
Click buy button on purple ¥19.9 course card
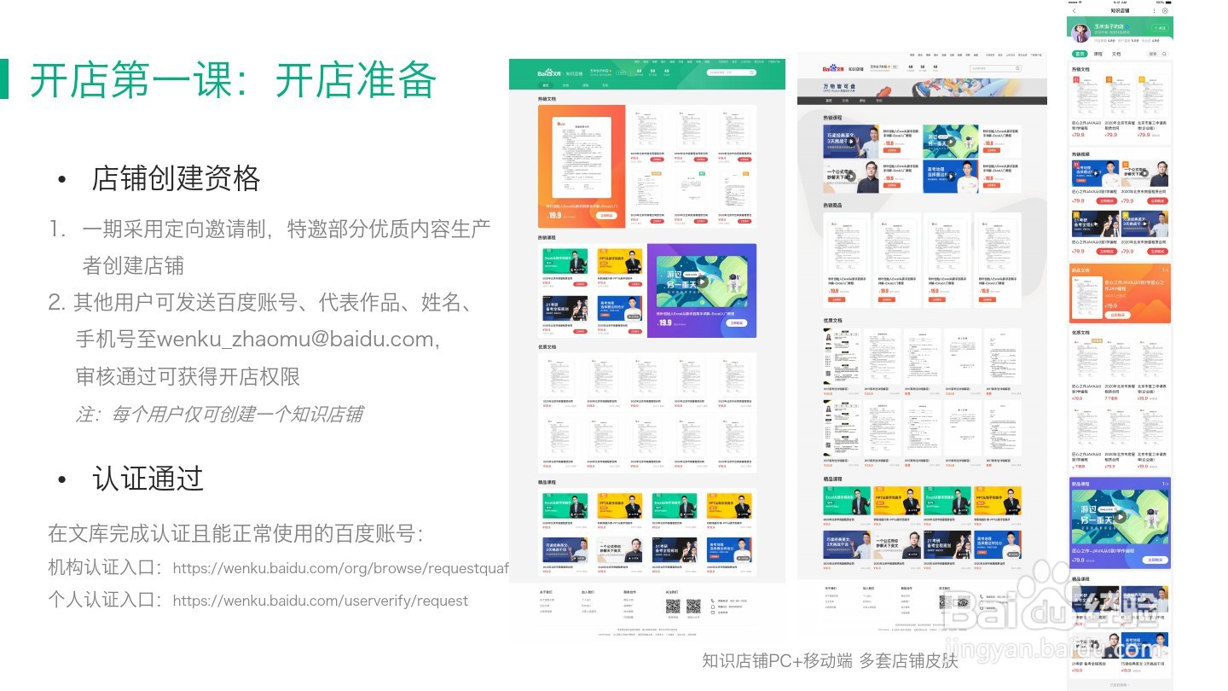coord(736,323)
